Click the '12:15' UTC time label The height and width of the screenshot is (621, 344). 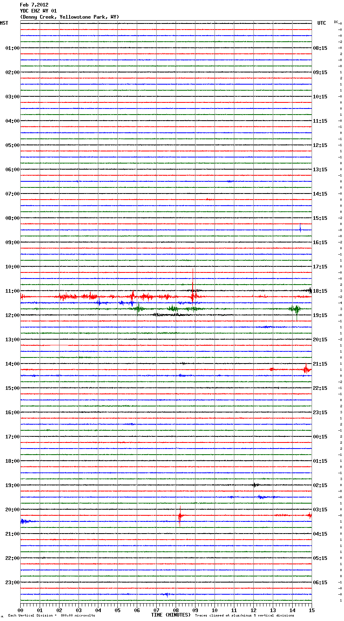[320, 145]
